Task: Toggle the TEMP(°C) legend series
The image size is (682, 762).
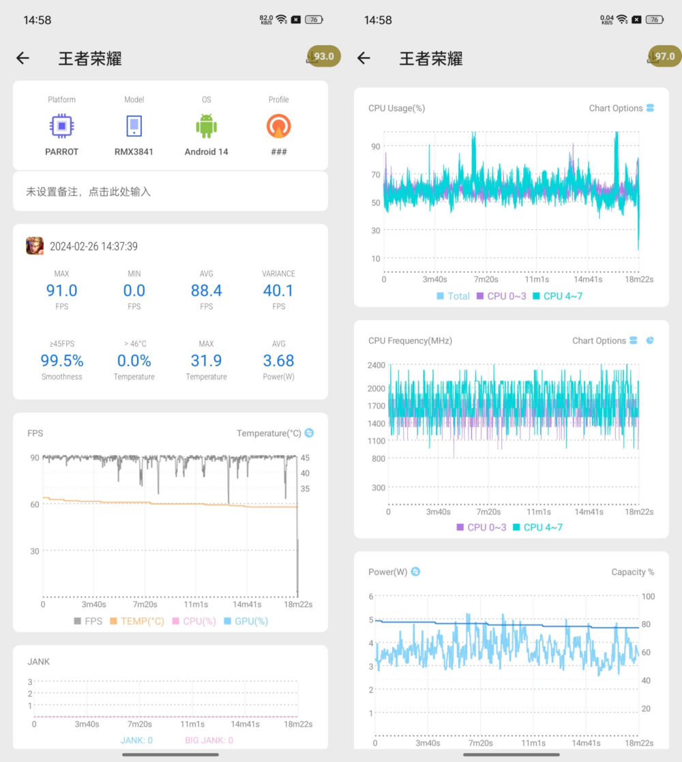Action: (137, 621)
